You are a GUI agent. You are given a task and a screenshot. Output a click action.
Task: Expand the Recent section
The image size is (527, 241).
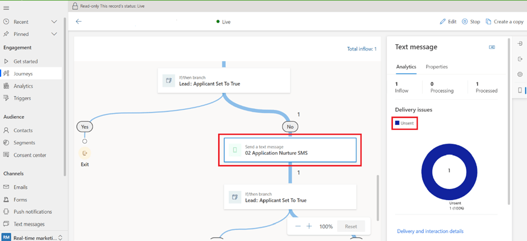(x=54, y=22)
